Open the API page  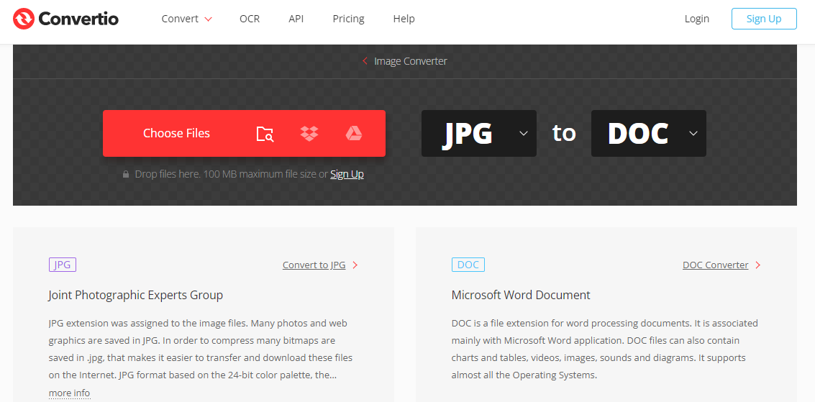click(x=296, y=19)
